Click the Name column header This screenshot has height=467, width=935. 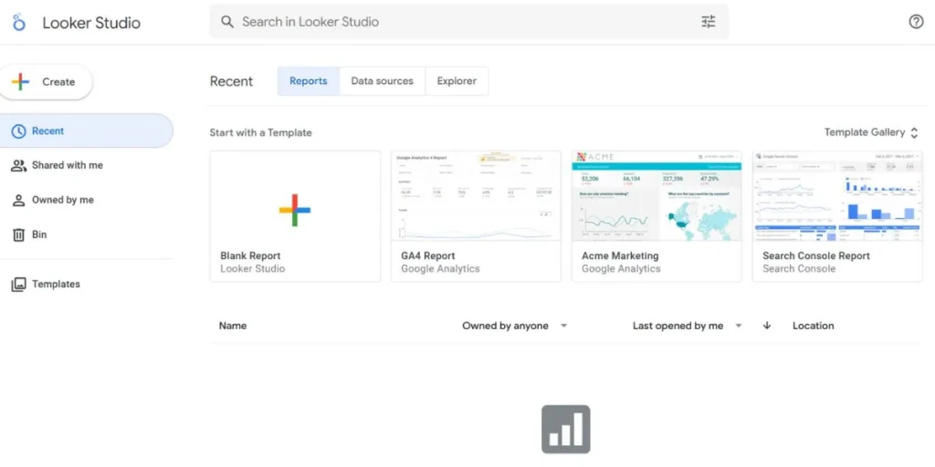[x=233, y=326]
